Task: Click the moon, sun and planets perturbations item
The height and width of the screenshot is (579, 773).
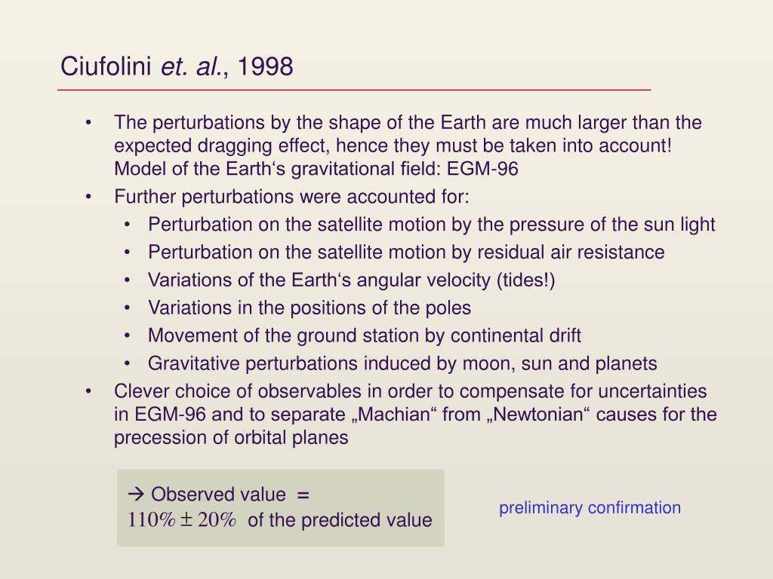Action: 402,363
